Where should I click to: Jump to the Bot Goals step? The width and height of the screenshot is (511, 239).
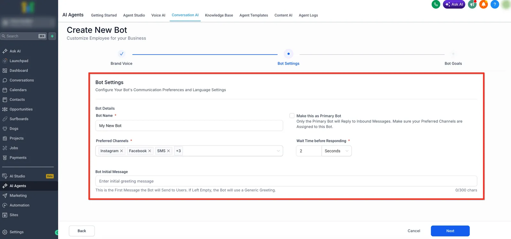click(453, 54)
